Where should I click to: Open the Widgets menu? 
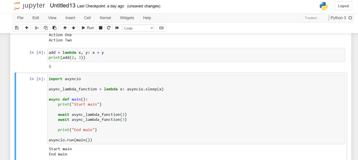127,18
